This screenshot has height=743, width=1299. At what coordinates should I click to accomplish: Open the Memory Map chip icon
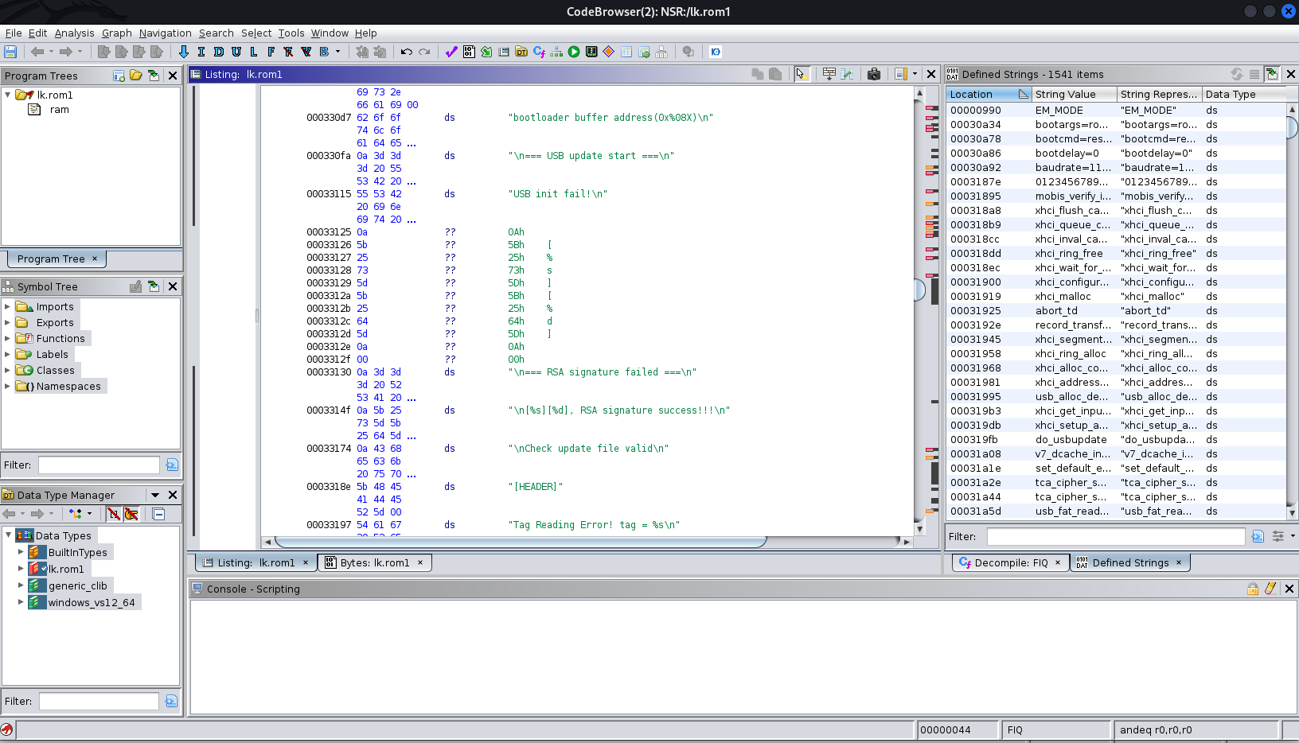[x=591, y=52]
